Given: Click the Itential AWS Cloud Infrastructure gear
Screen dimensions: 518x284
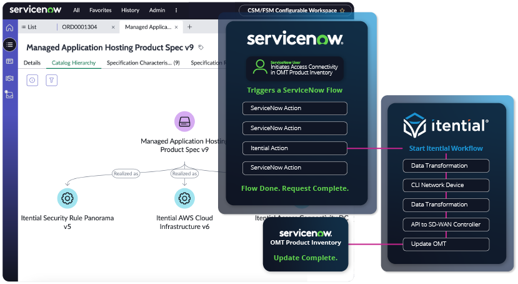Looking at the screenshot, I should pyautogui.click(x=184, y=198).
